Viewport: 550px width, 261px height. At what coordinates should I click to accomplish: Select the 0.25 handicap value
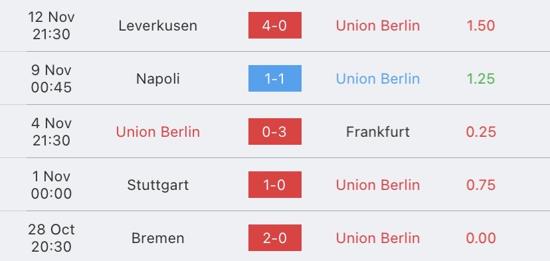(x=480, y=132)
